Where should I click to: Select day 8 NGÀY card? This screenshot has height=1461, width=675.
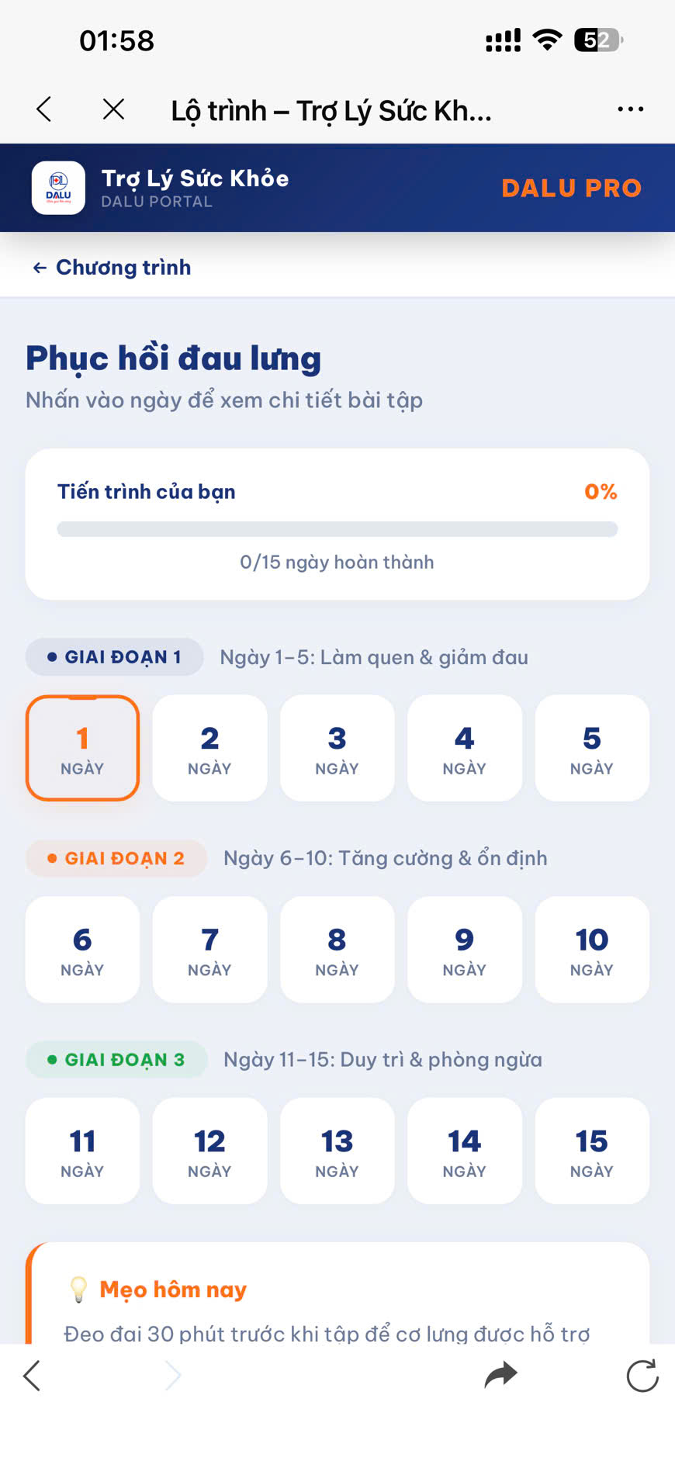coord(337,949)
